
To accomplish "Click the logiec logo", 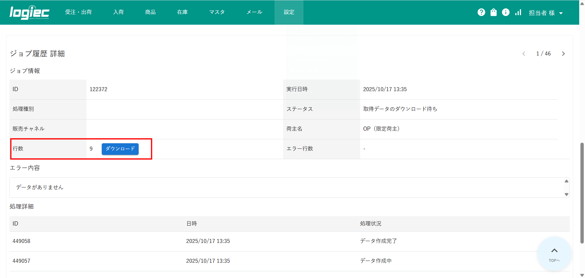I will (29, 12).
